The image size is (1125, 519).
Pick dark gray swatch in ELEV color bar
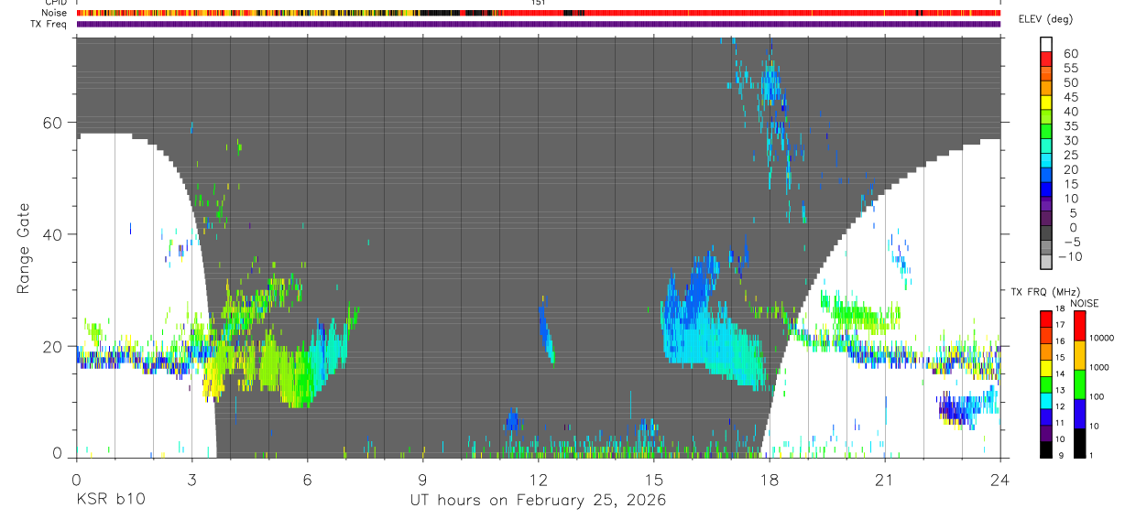tap(1047, 232)
